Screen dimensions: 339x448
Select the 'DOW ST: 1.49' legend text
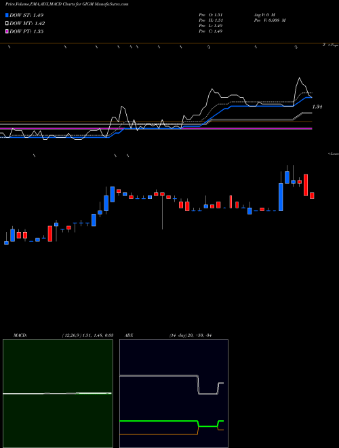tap(26, 15)
